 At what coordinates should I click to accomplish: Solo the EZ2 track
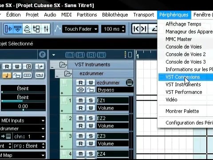[x=91, y=118]
